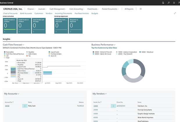
Task: Open vendor number 10000 link
Action: pyautogui.click(x=96, y=106)
